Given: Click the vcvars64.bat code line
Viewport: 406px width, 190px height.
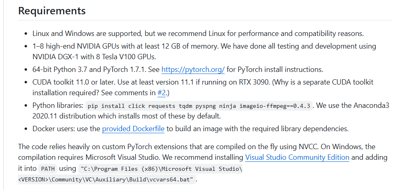Looking at the screenshot, I should point(107,180).
